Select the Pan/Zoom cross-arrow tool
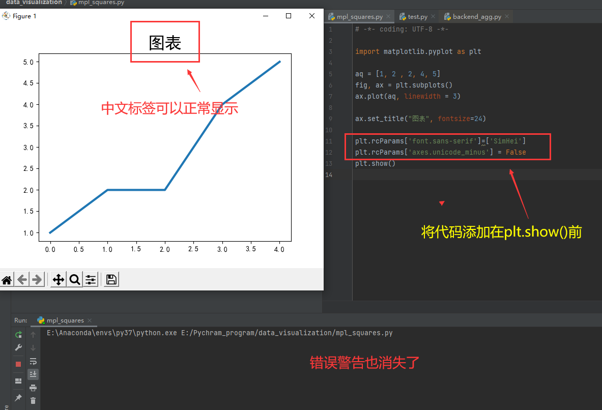Screen dimensions: 602x410 pos(58,279)
